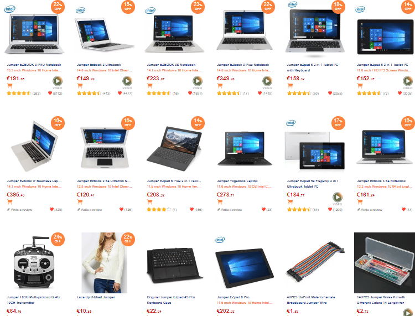Viewport: 415px width, 316px height.
Task: Open the Original Jumper Ezpad 4S Pro Keyboard Case link
Action: pos(171,300)
